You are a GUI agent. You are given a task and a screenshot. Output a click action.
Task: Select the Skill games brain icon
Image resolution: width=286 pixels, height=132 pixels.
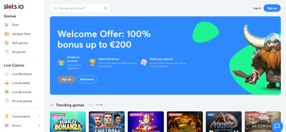click(x=7, y=43)
